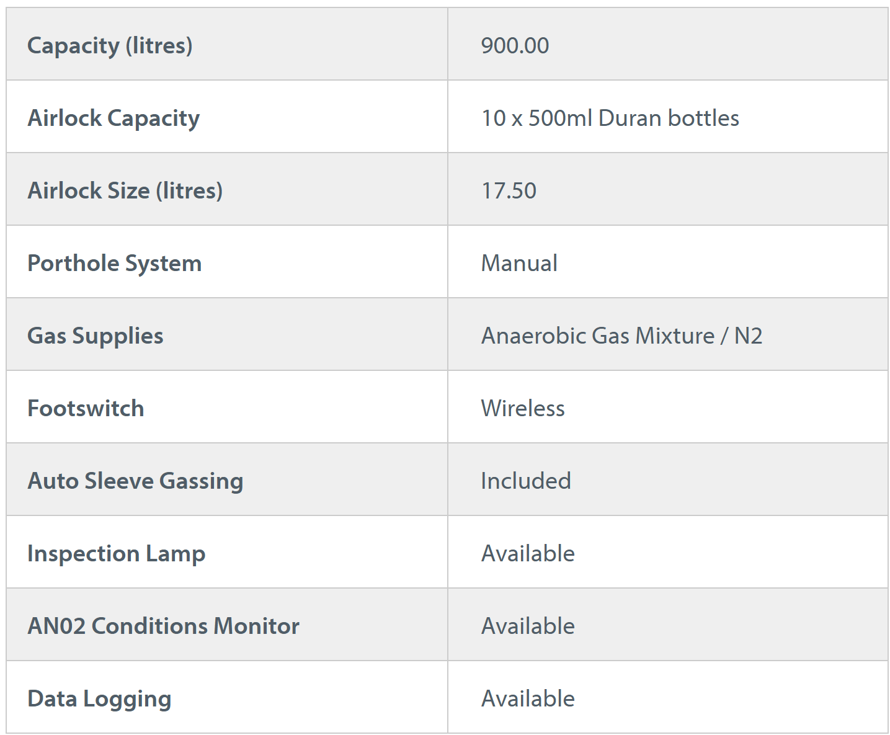Click the 'Inspection Lamp' row label
This screenshot has width=890, height=735.
click(116, 553)
